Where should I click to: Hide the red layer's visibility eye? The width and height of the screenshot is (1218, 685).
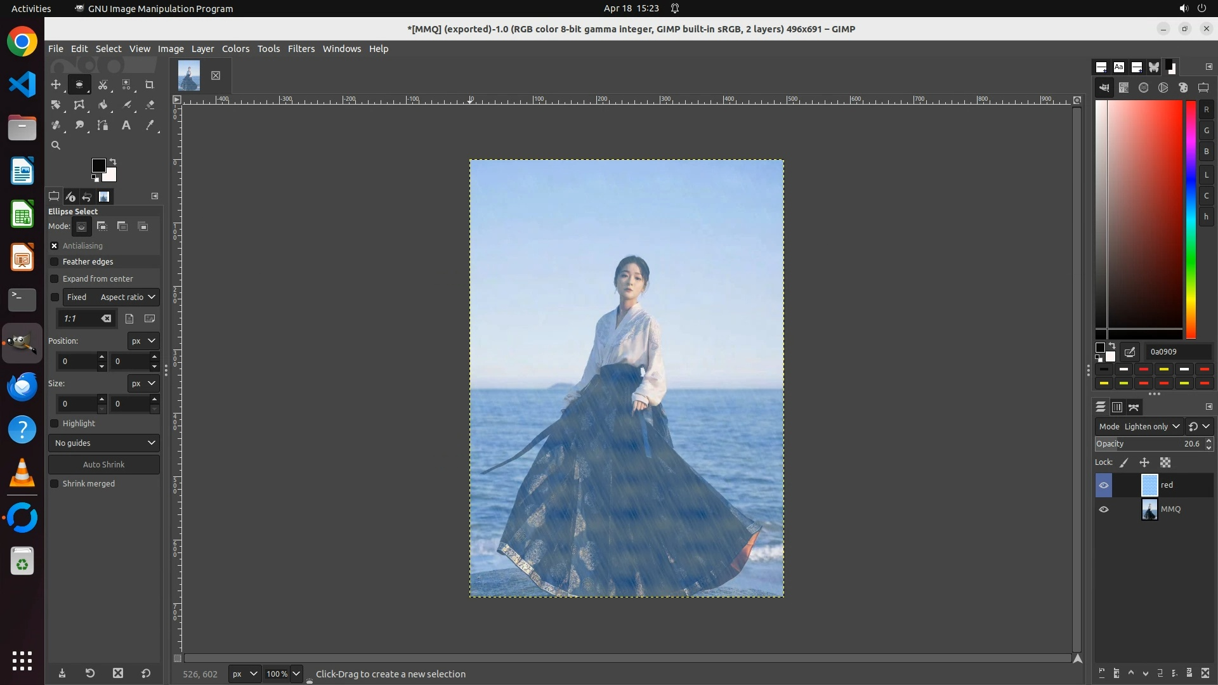click(x=1104, y=485)
